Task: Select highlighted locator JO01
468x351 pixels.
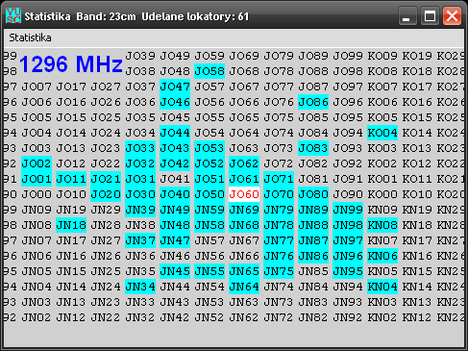Action: tap(37, 179)
